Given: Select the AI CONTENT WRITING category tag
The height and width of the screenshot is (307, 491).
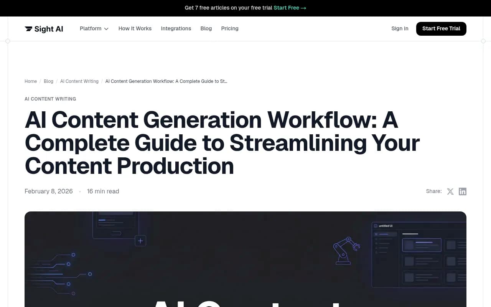Looking at the screenshot, I should pos(50,99).
